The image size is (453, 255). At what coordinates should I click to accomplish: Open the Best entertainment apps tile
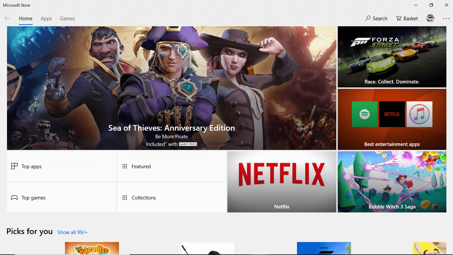click(x=392, y=119)
